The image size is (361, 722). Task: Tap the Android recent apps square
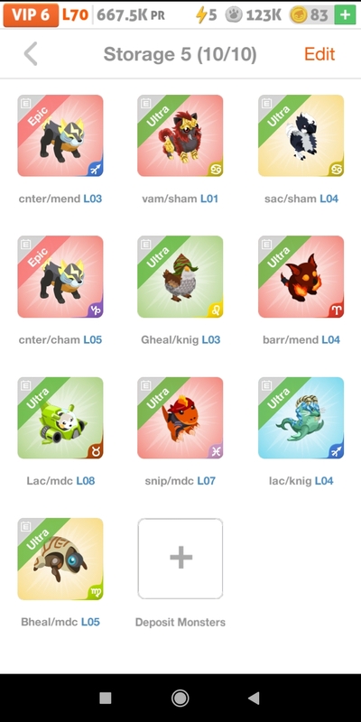(106, 698)
